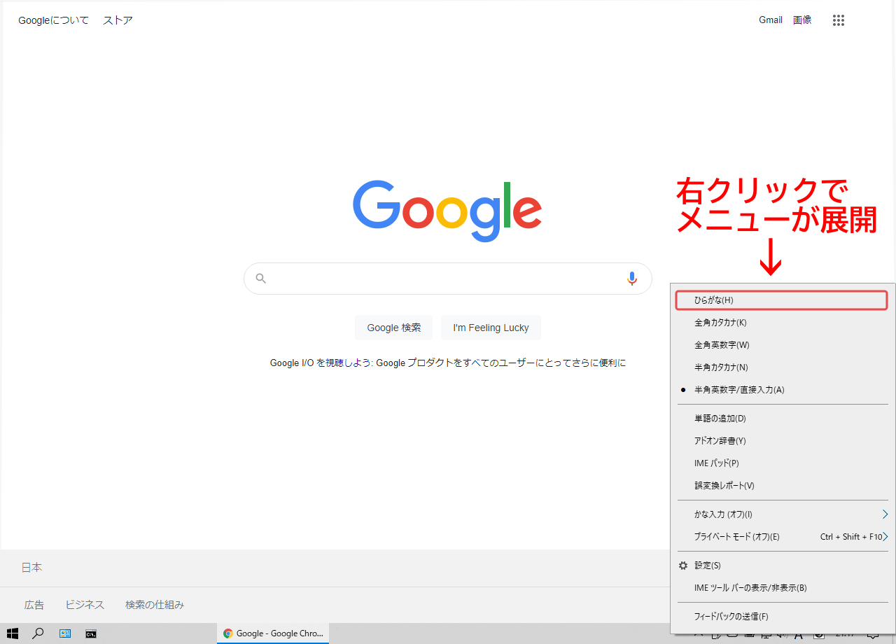Click the gear icon beside 設定(S)
The height and width of the screenshot is (644, 896).
pyautogui.click(x=683, y=566)
